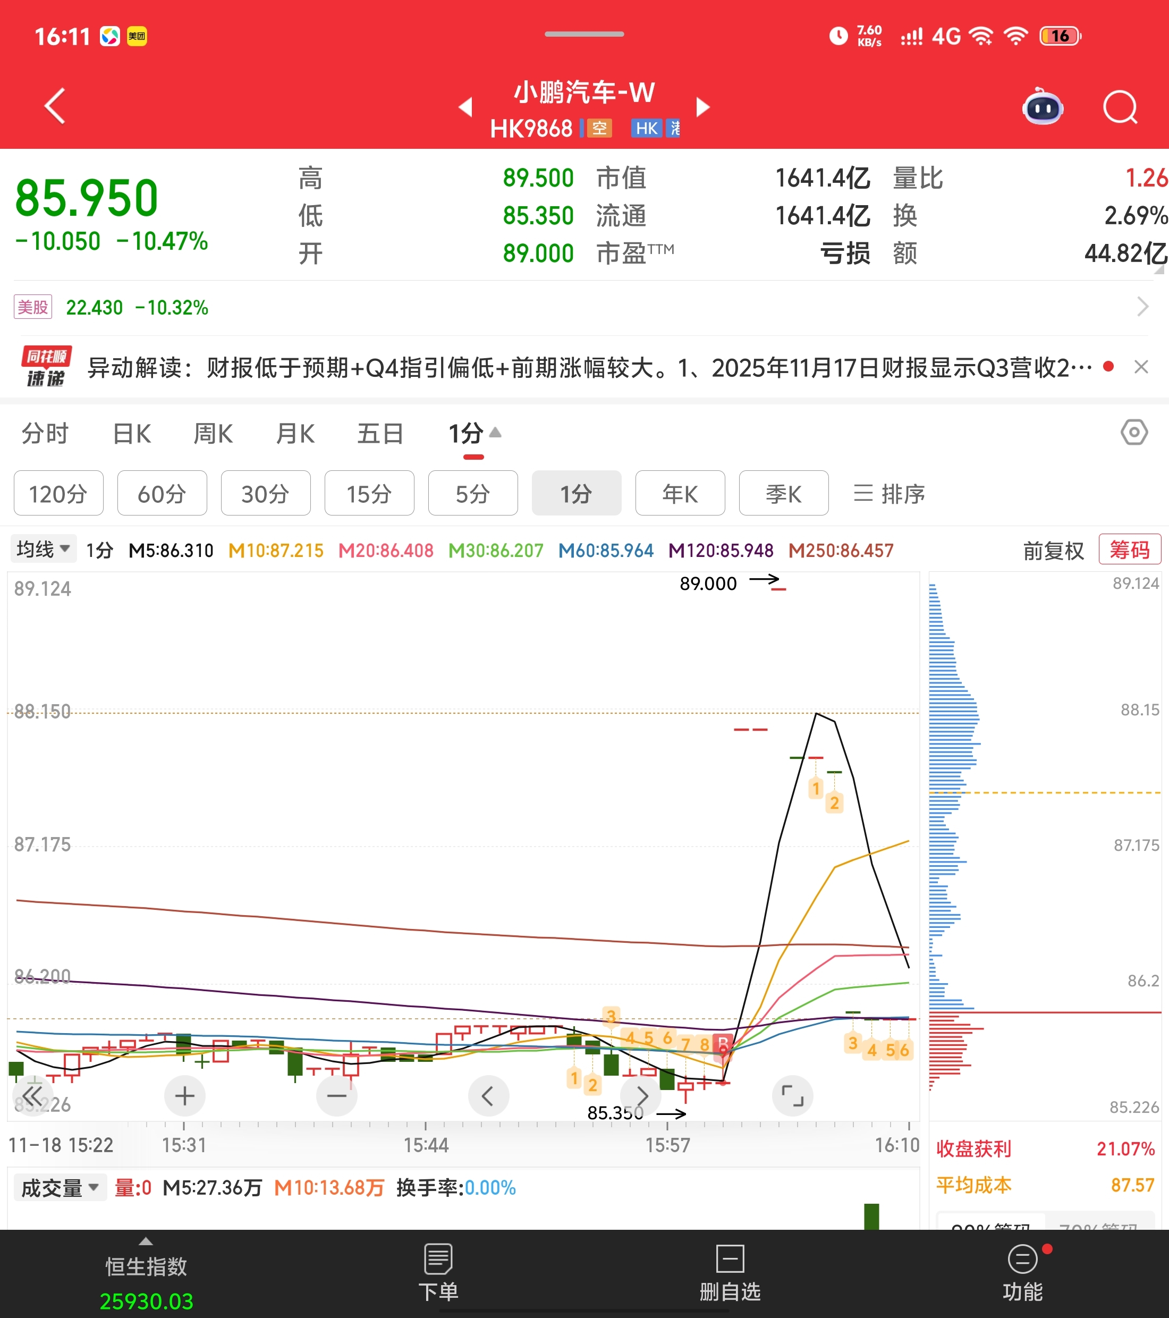Dismiss the 异动解读 news banner
Screen dimensions: 1169x1318
point(1141,367)
